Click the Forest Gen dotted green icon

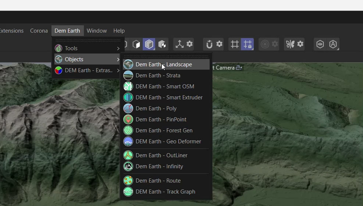pos(128,130)
